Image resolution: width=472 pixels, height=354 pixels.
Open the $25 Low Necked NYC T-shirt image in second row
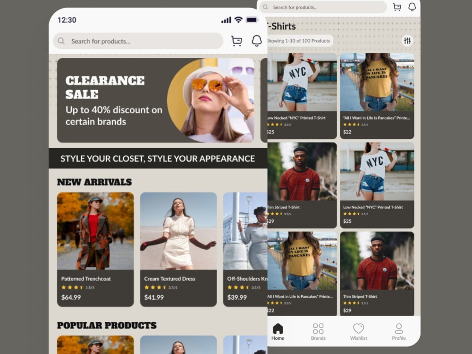tap(377, 172)
